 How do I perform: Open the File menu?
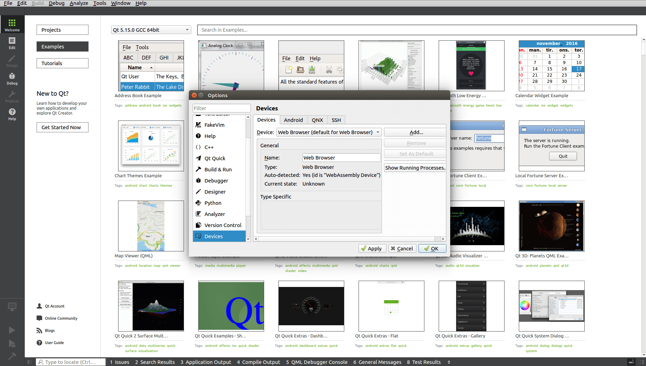[x=8, y=3]
